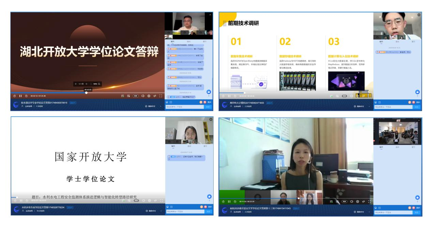Switch to 提问 tab in 汉语言文学 panel
Viewport: 432px width, 227px height.
tap(397, 147)
